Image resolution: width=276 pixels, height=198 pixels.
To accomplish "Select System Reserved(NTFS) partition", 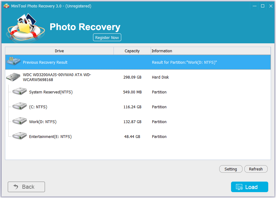I will pos(51,92).
